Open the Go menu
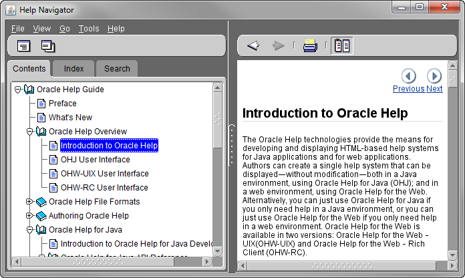The width and height of the screenshot is (465, 278). 65,29
